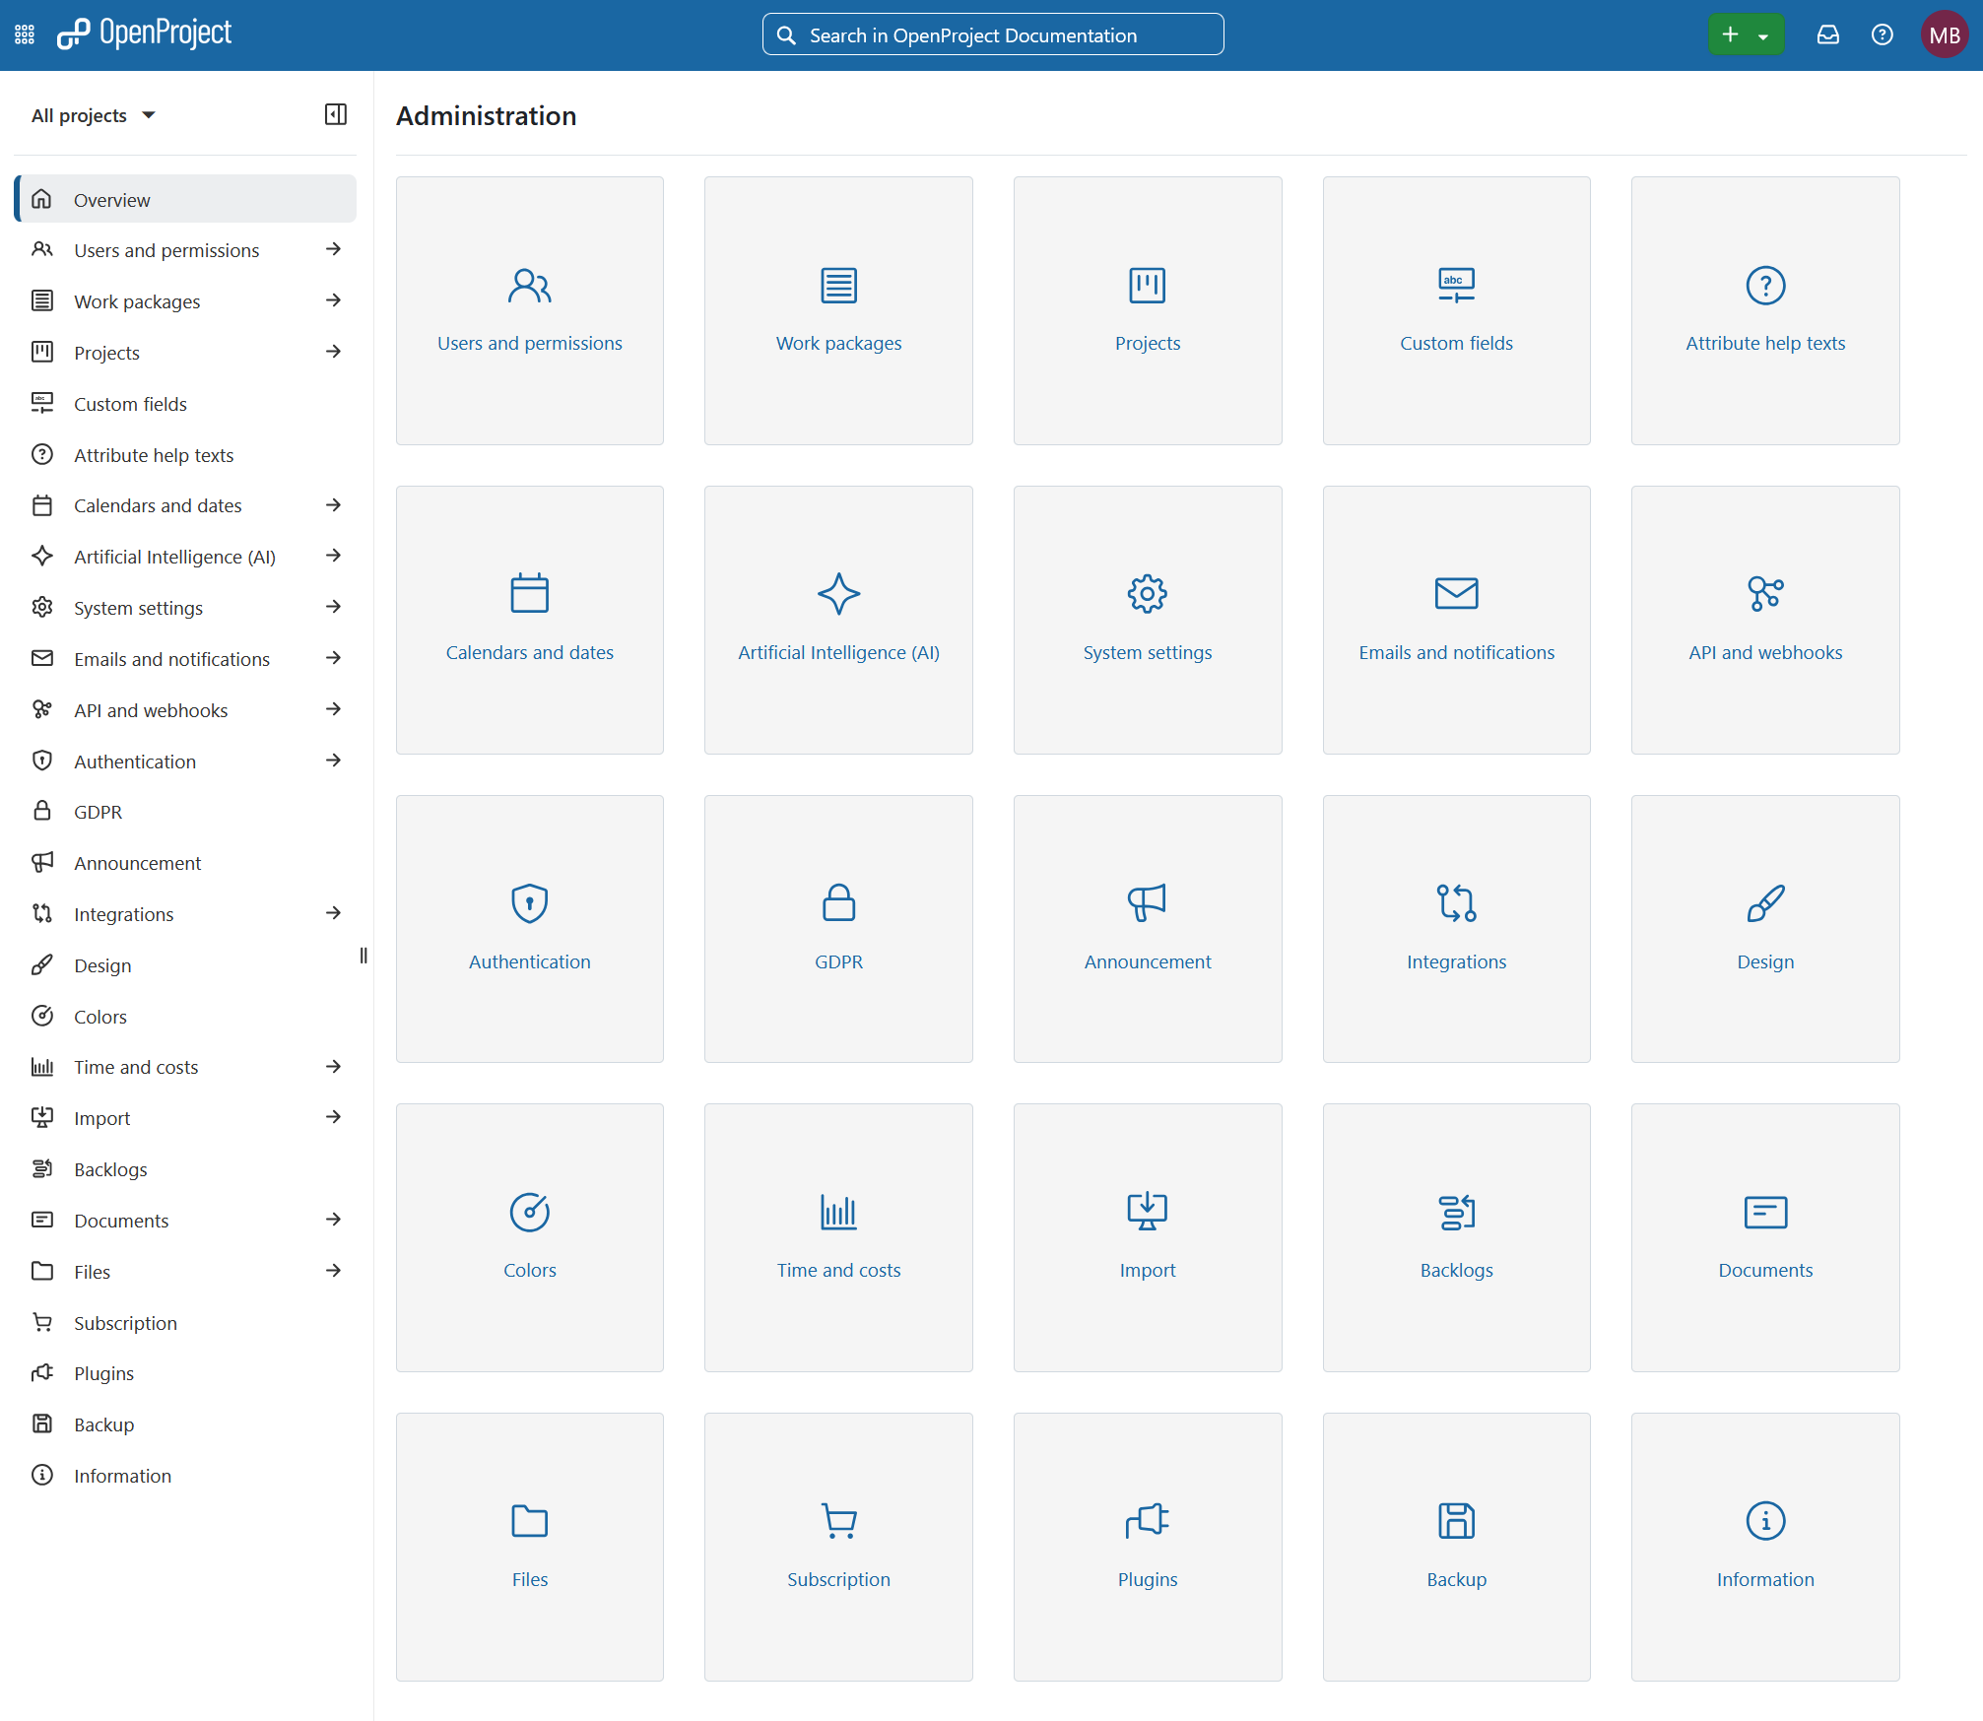The width and height of the screenshot is (1983, 1721).
Task: Open the green plus create dropdown
Action: point(1746,35)
